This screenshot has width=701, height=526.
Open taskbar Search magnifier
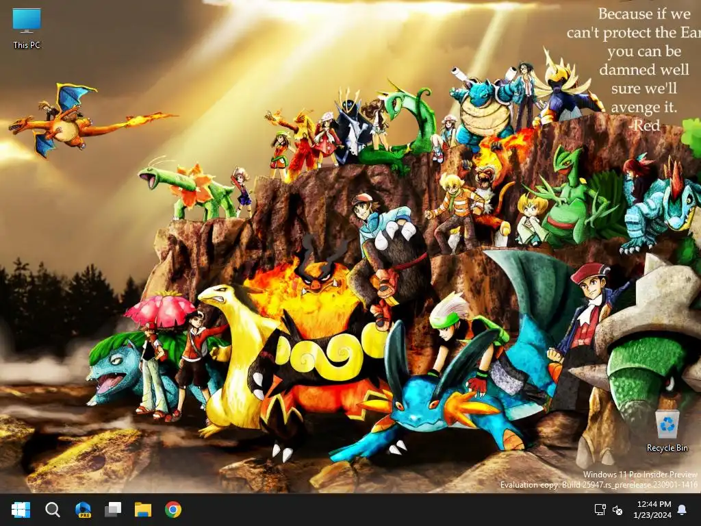[x=53, y=510]
